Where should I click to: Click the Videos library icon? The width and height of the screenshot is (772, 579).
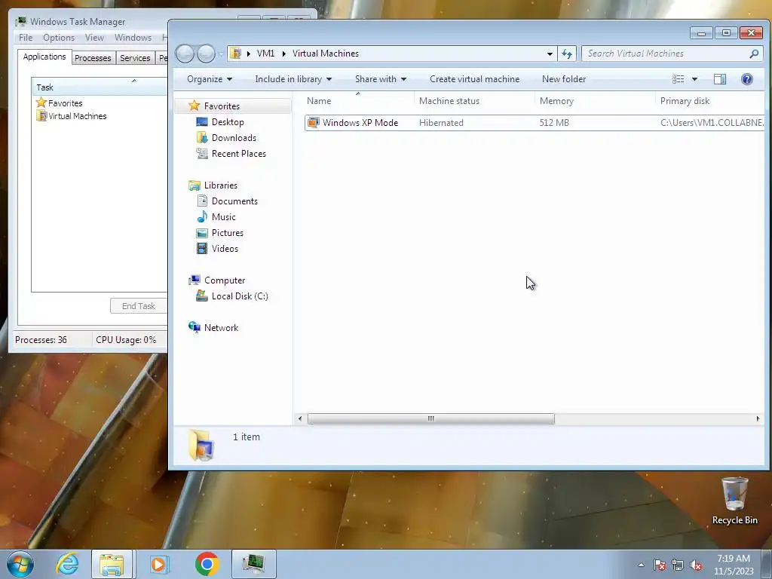pyautogui.click(x=202, y=248)
